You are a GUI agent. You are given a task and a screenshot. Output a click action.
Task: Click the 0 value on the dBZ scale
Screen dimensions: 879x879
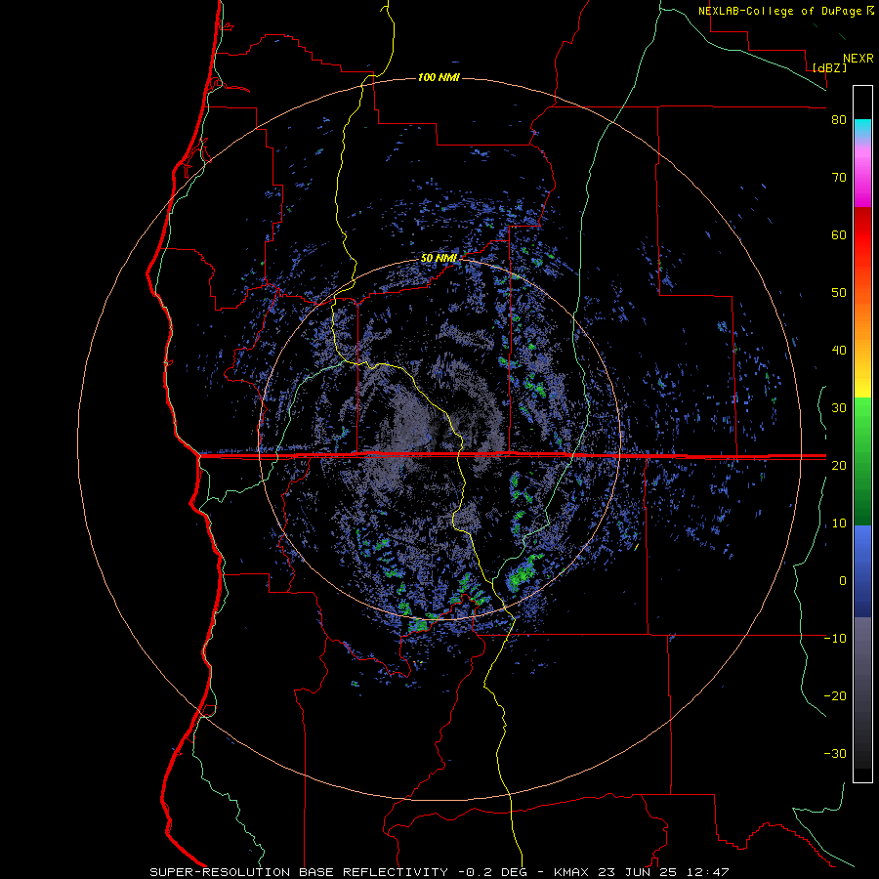tap(843, 581)
